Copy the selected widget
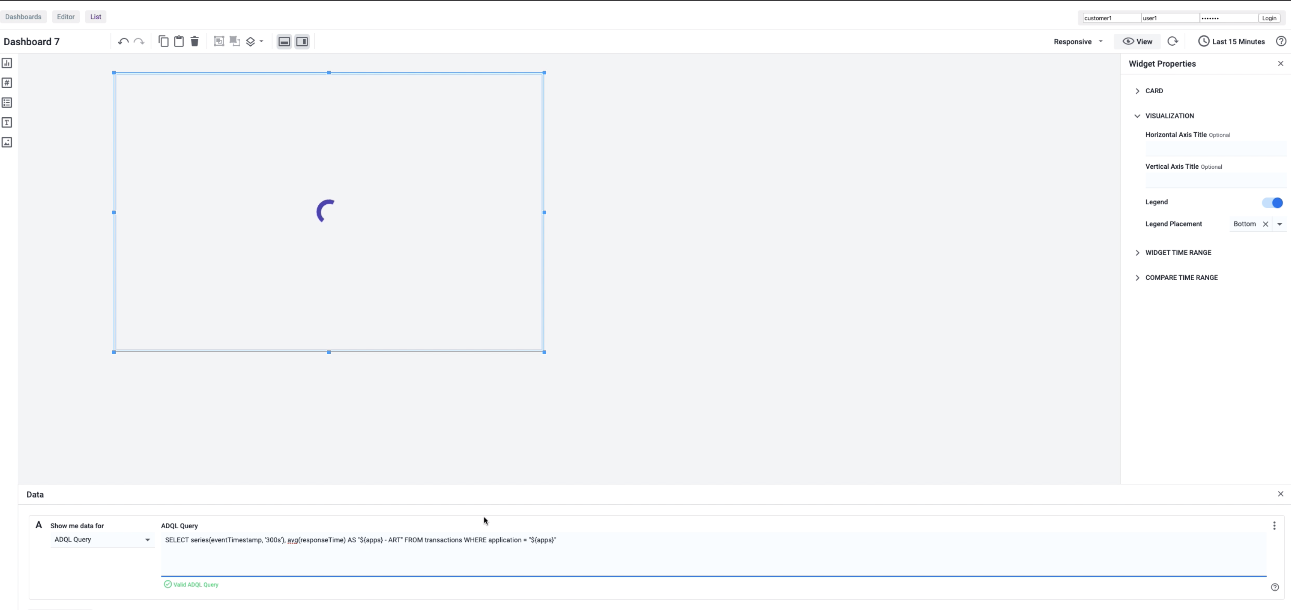This screenshot has height=610, width=1291. [163, 41]
